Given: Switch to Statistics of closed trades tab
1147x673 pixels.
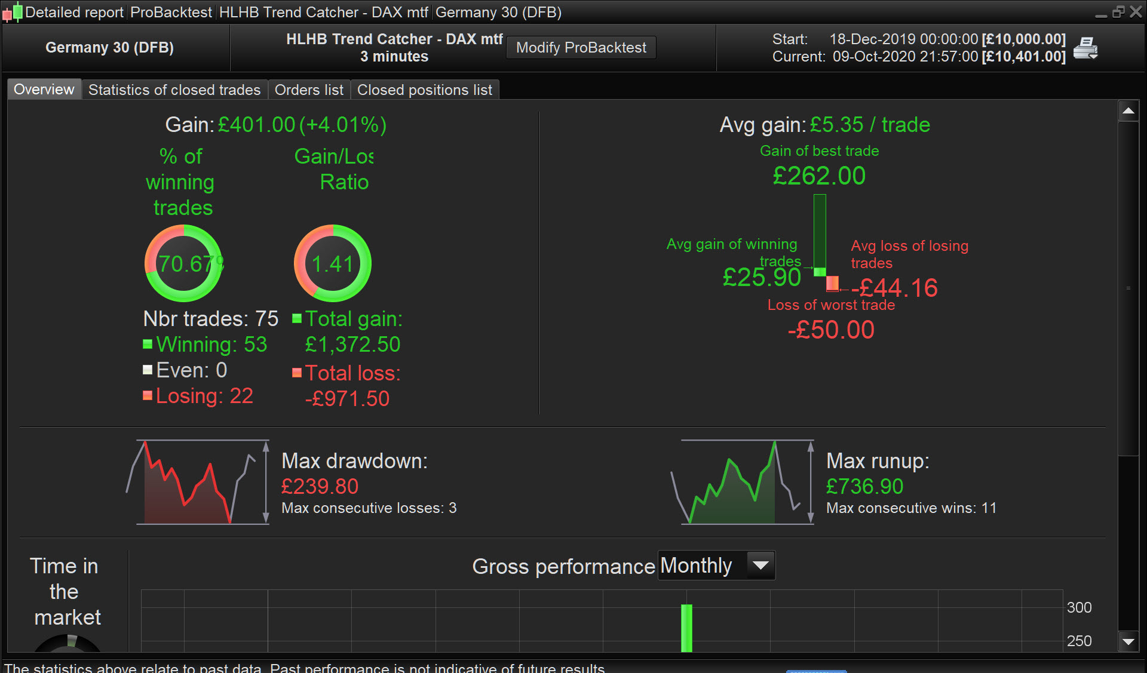Looking at the screenshot, I should tap(174, 90).
